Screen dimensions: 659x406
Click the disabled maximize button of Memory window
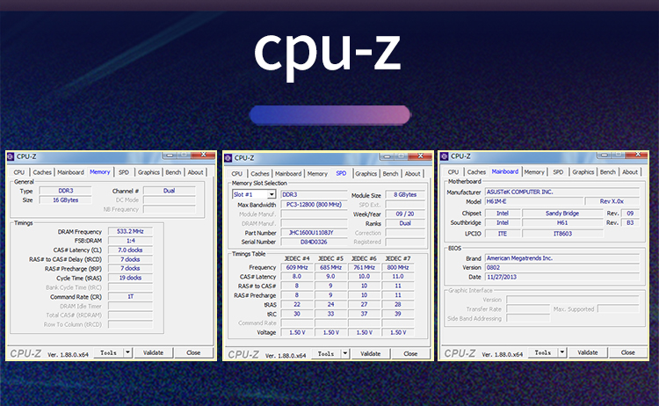point(184,155)
